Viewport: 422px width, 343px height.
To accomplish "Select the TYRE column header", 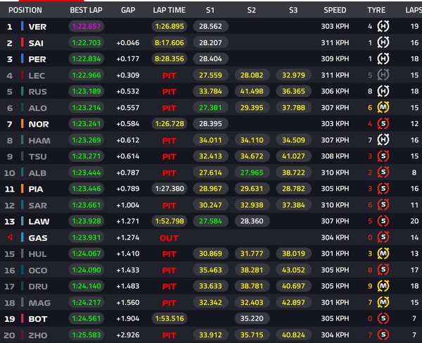I will 376,11.
